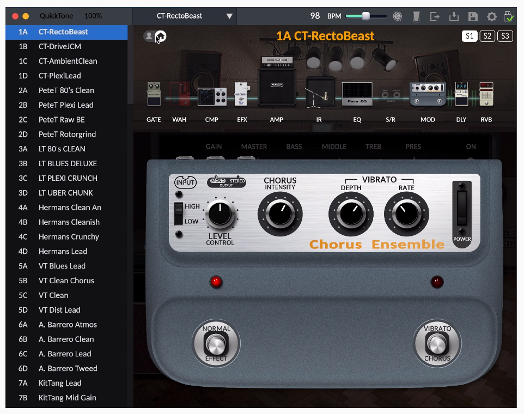The width and height of the screenshot is (524, 414).
Task: Click the preset list scrollbar
Action: pyautogui.click(x=130, y=64)
